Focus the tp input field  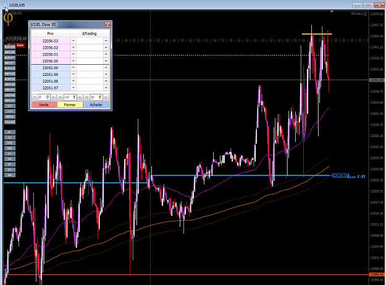coord(96,97)
